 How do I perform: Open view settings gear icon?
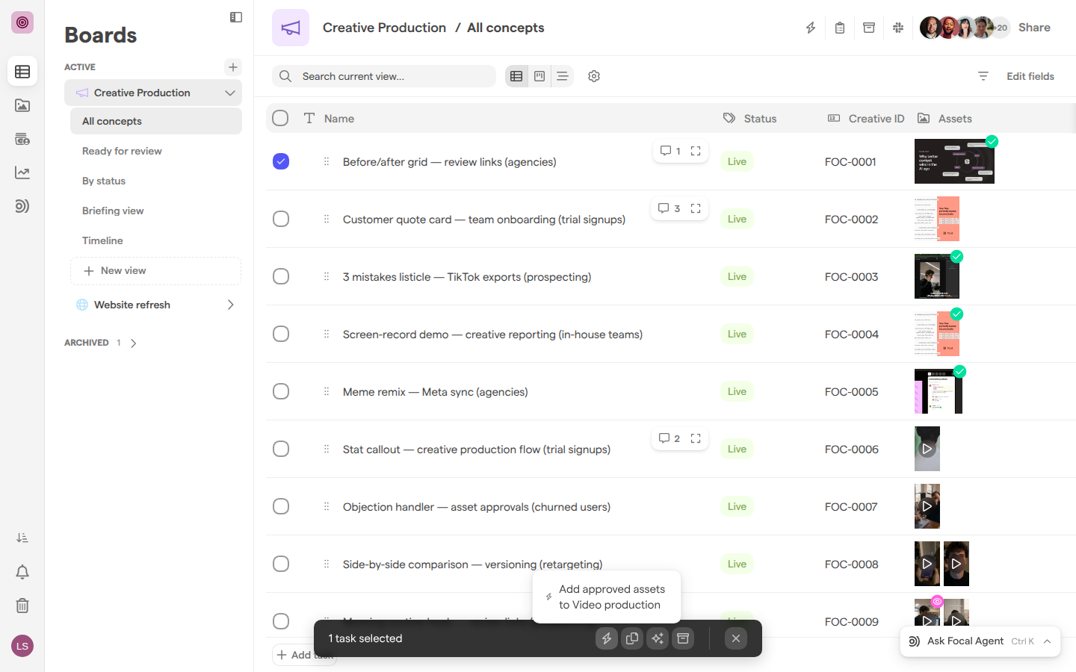[594, 76]
